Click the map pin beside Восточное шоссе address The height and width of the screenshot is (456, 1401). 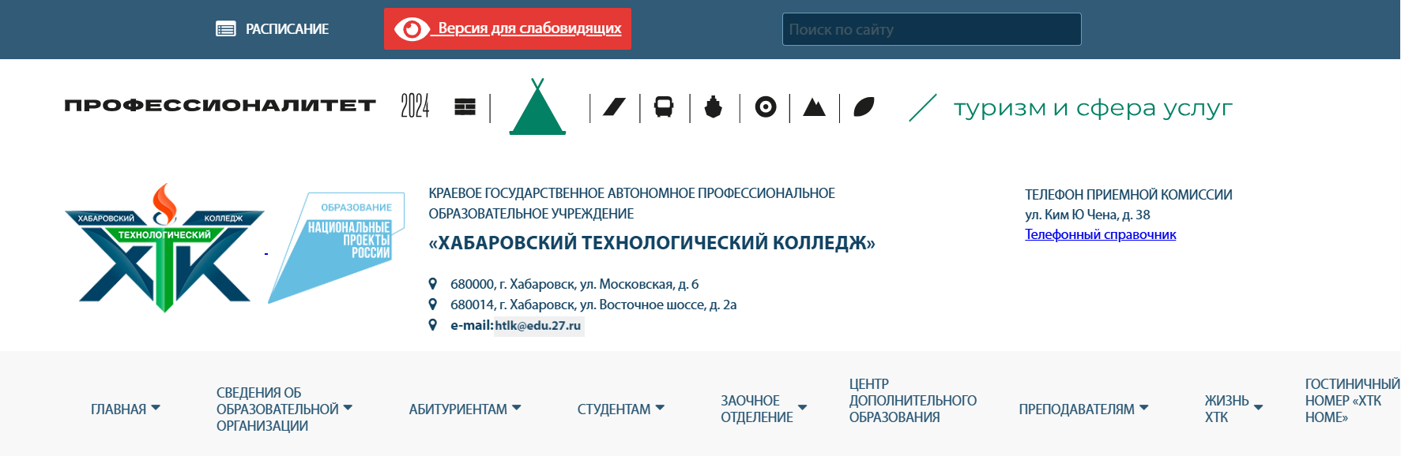[x=433, y=304]
